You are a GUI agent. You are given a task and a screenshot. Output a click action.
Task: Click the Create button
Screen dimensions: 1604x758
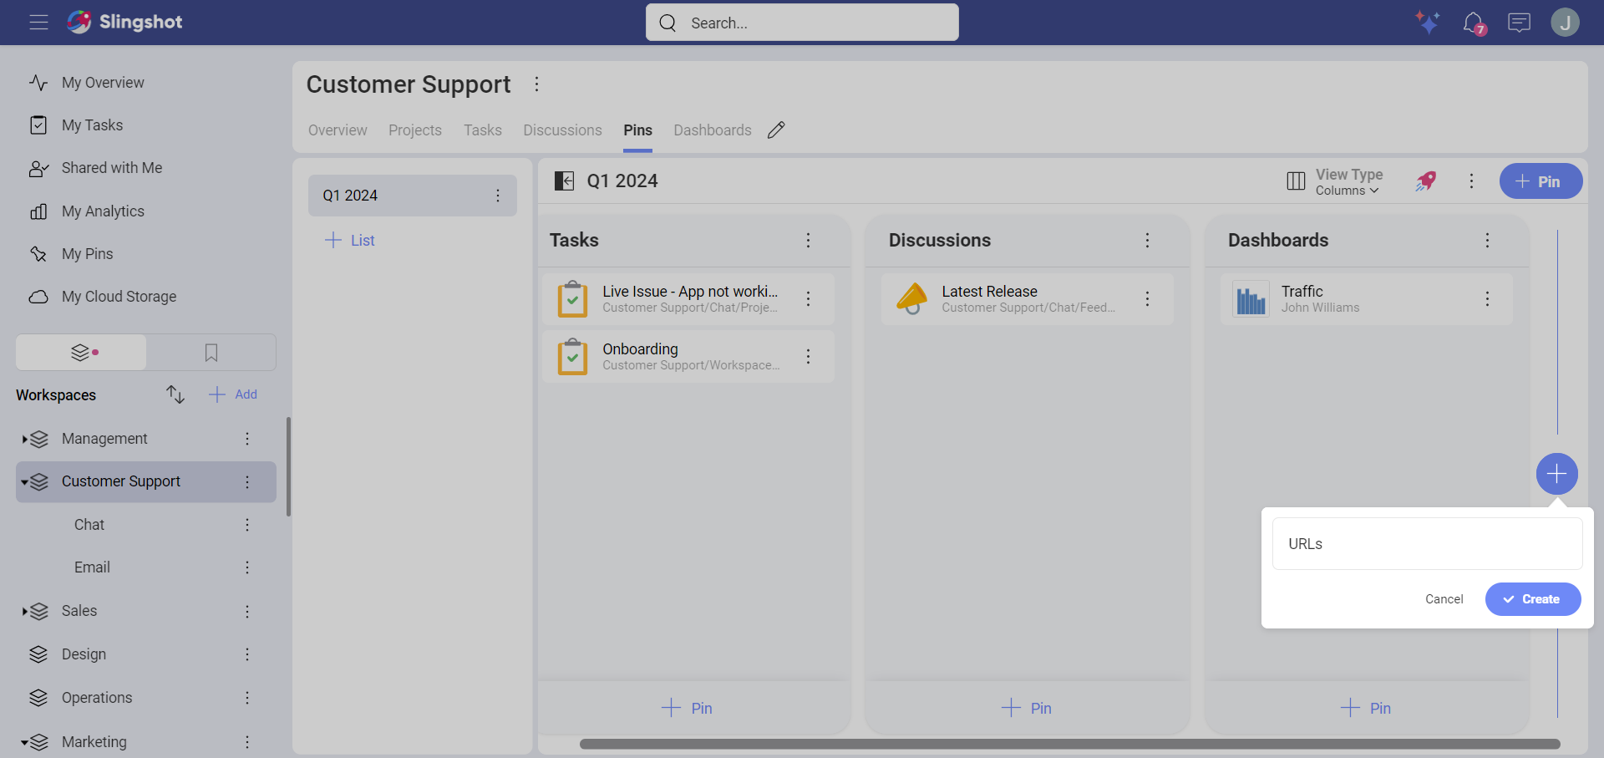tap(1532, 599)
